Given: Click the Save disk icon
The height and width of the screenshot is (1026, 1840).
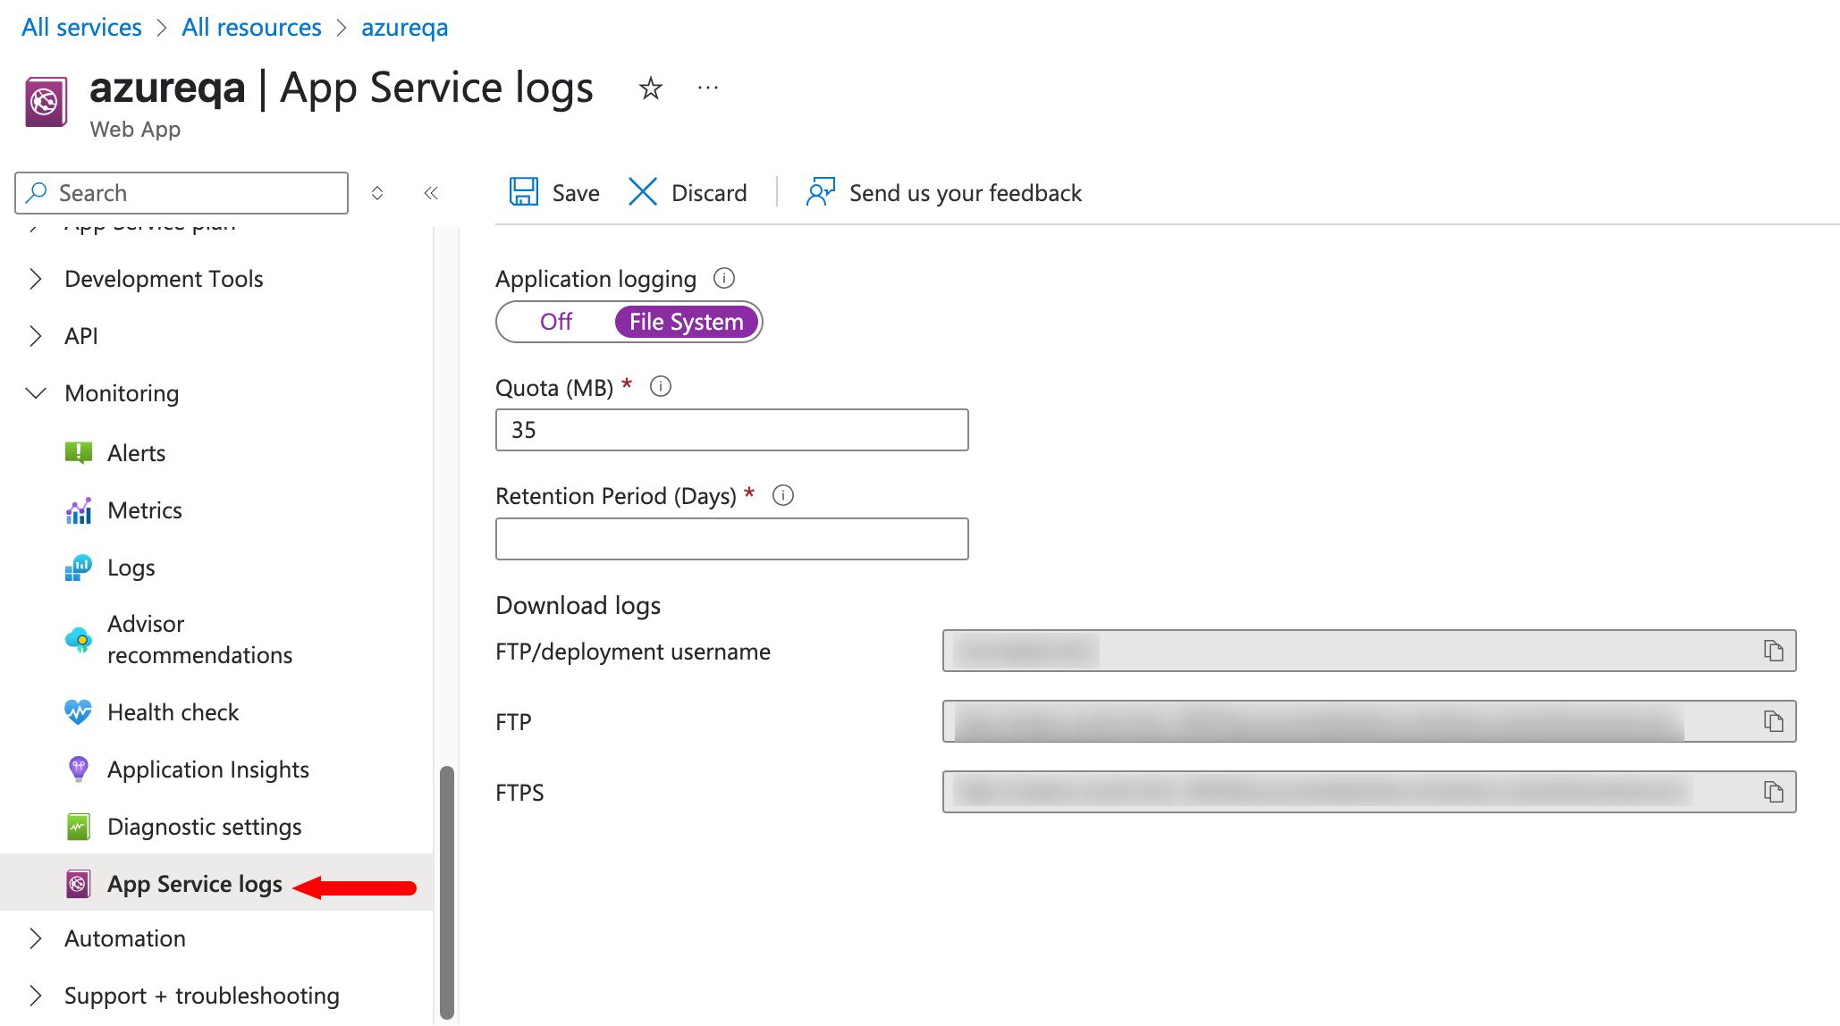Looking at the screenshot, I should (x=523, y=192).
